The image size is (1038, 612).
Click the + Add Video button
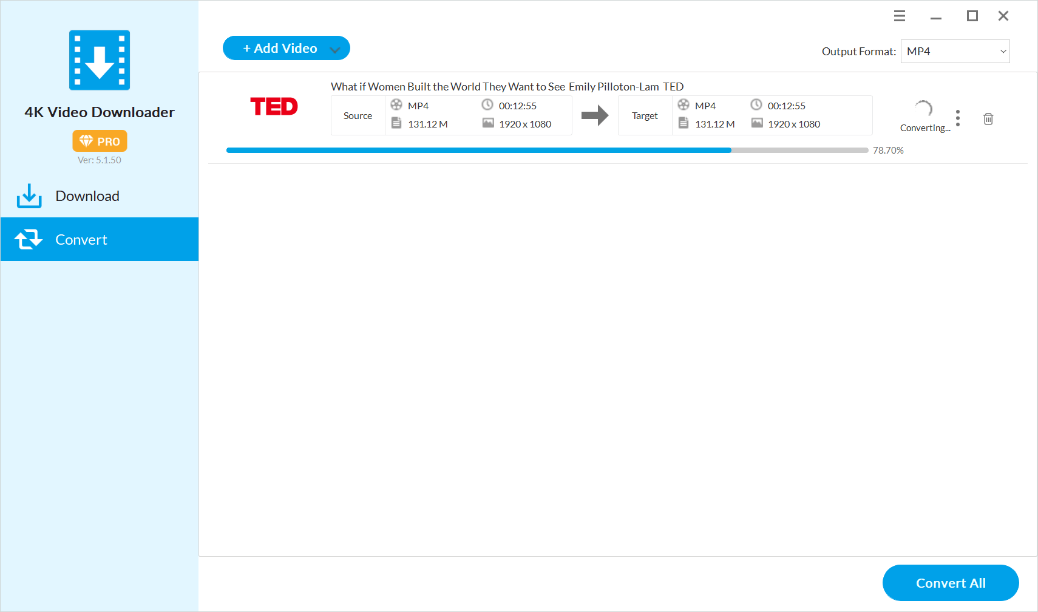(x=279, y=49)
